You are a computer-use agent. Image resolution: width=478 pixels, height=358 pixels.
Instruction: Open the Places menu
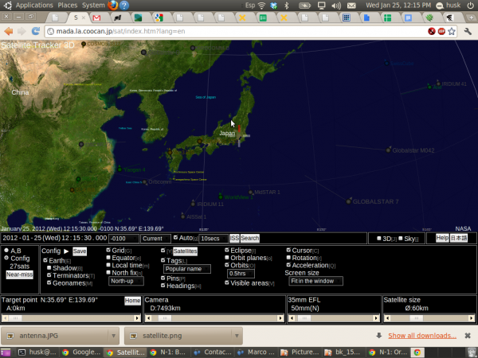tap(68, 6)
